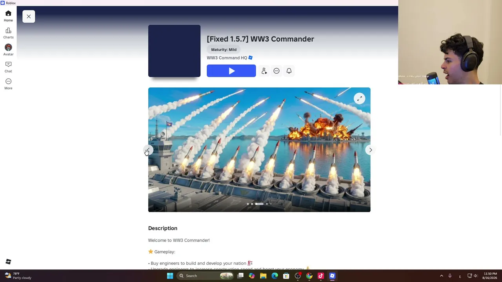502x282 pixels.
Task: Open Microsoft Store from taskbar
Action: pos(286,276)
